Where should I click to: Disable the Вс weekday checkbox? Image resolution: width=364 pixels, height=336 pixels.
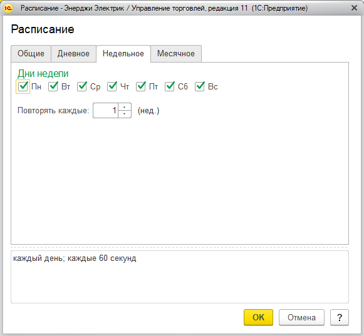[x=200, y=86]
